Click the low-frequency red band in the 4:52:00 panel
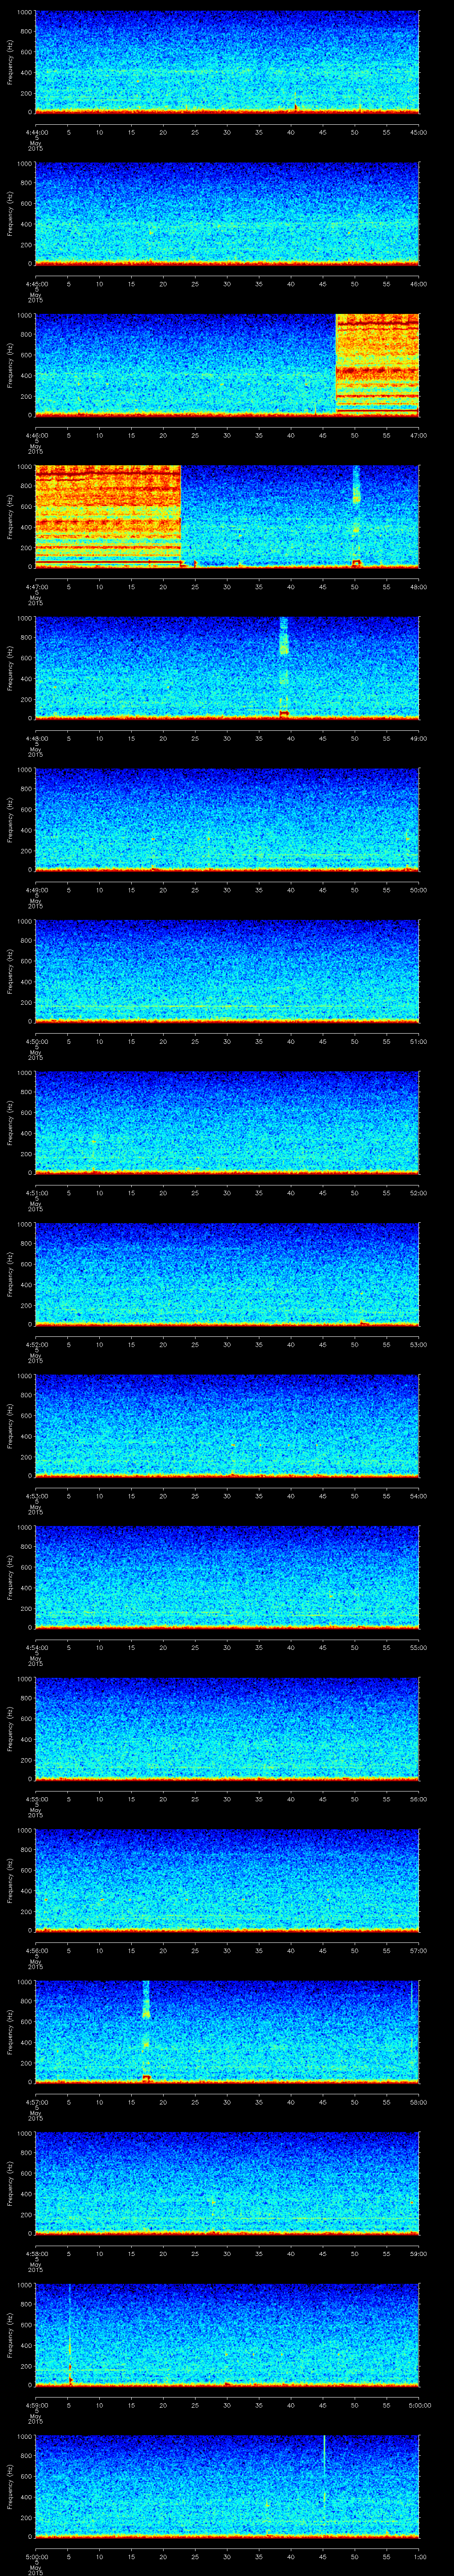Screen dimensions: 454x2576 pyautogui.click(x=227, y=1323)
